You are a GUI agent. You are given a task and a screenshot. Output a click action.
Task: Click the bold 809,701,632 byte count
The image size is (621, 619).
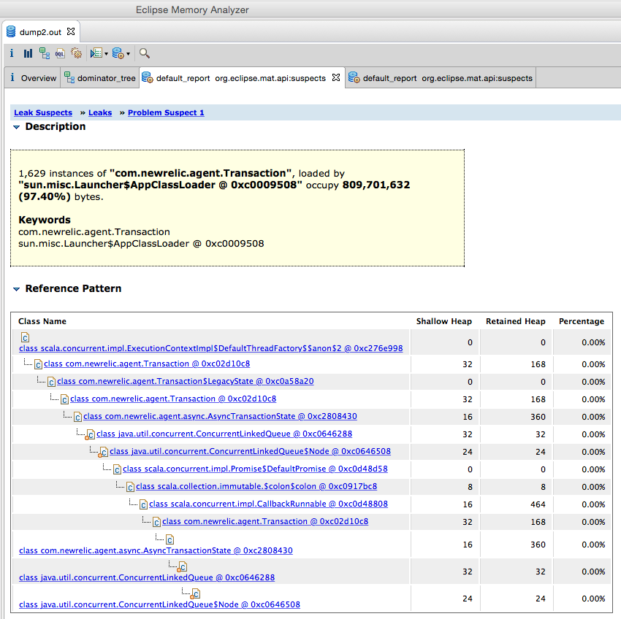(x=376, y=185)
